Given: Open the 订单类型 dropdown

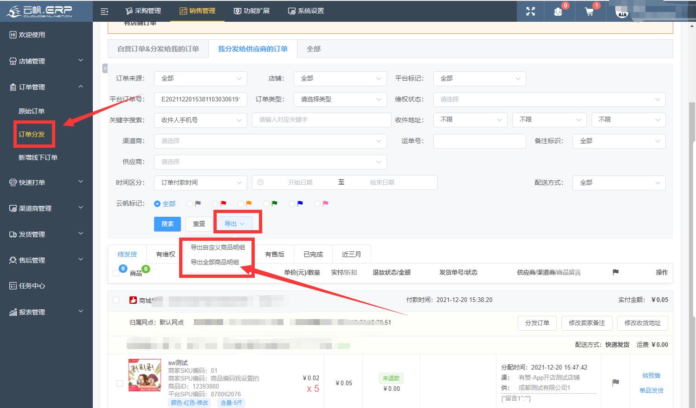Looking at the screenshot, I should pyautogui.click(x=340, y=100).
